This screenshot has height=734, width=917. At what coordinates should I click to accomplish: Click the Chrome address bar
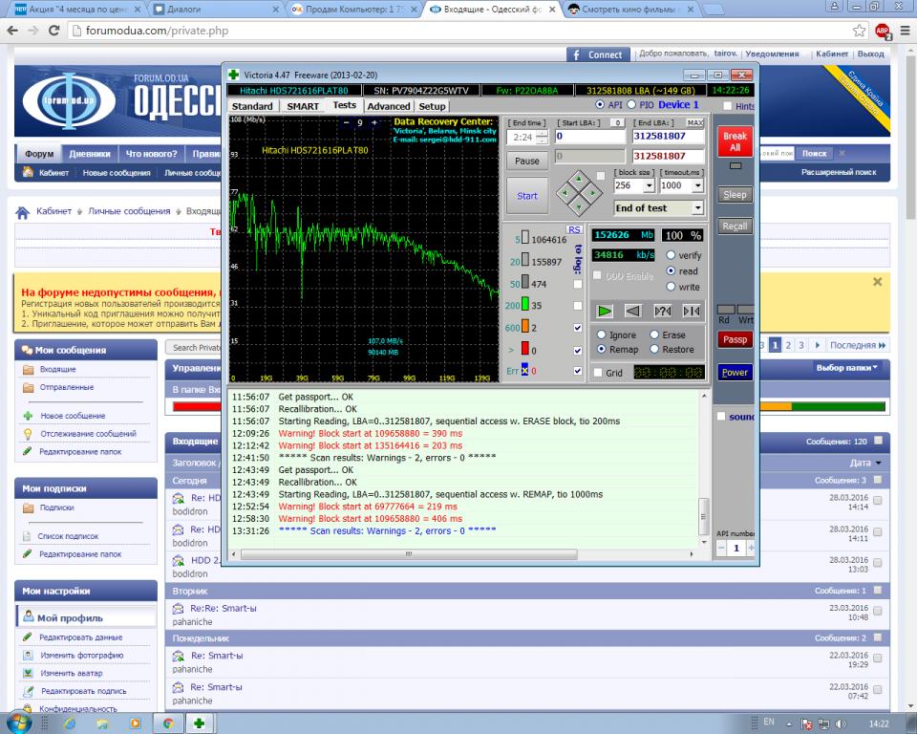(x=459, y=31)
